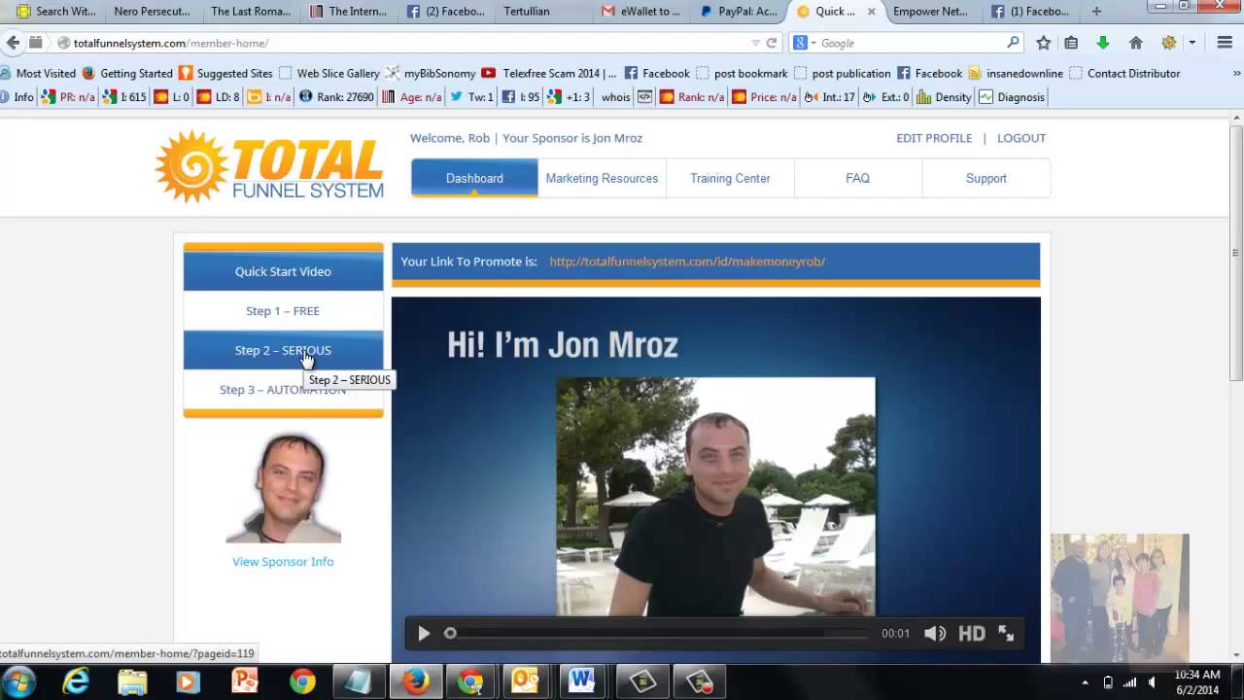Screen dimensions: 1244x700
Task: Open the insanedownline bookmark
Action: point(1016,73)
